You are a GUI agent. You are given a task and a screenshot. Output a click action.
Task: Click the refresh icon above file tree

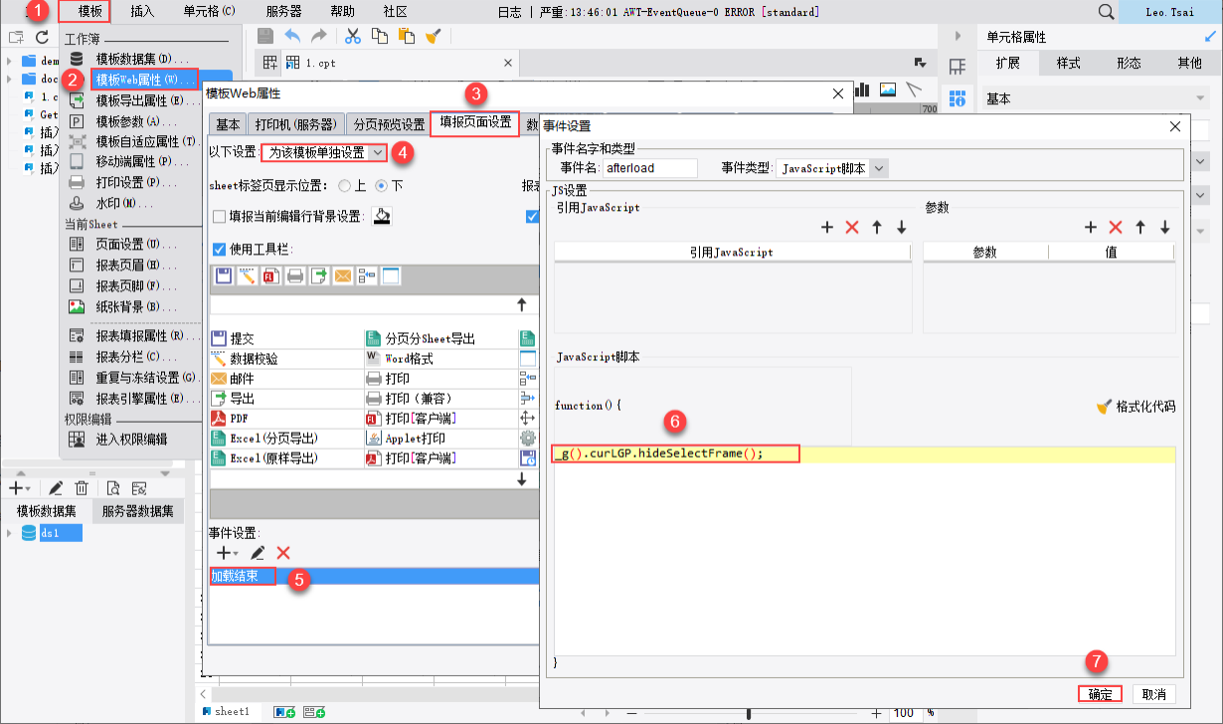42,37
